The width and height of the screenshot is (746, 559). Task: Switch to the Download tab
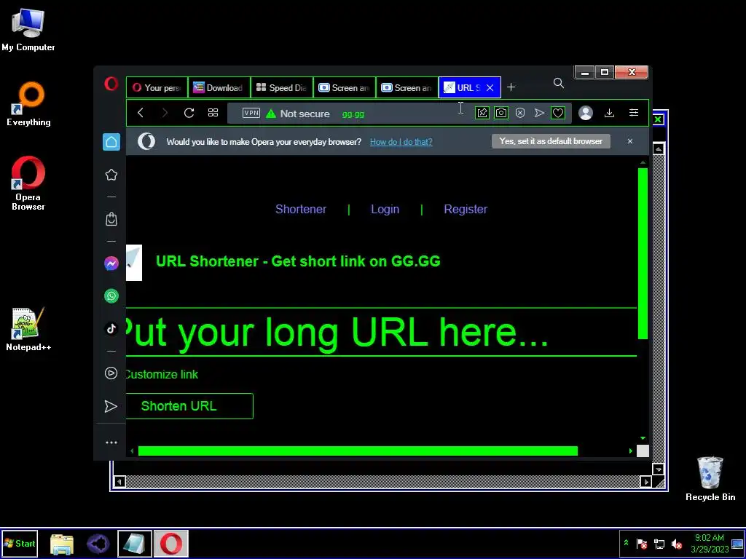coord(219,87)
